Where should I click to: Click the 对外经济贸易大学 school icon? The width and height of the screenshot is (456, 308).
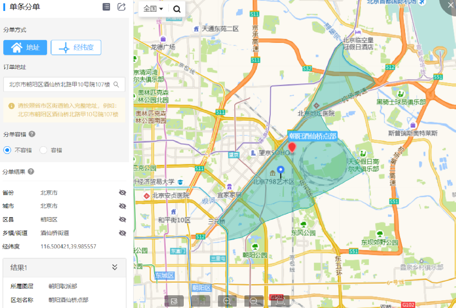coord(180,182)
